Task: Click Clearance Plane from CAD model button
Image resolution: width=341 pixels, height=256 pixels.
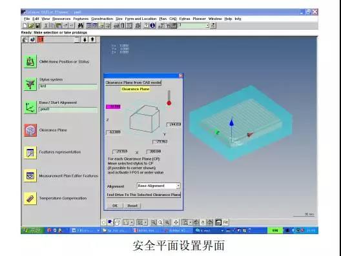Action: [133, 83]
